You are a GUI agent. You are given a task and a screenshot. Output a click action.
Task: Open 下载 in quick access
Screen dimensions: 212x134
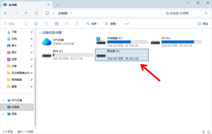(x=14, y=32)
